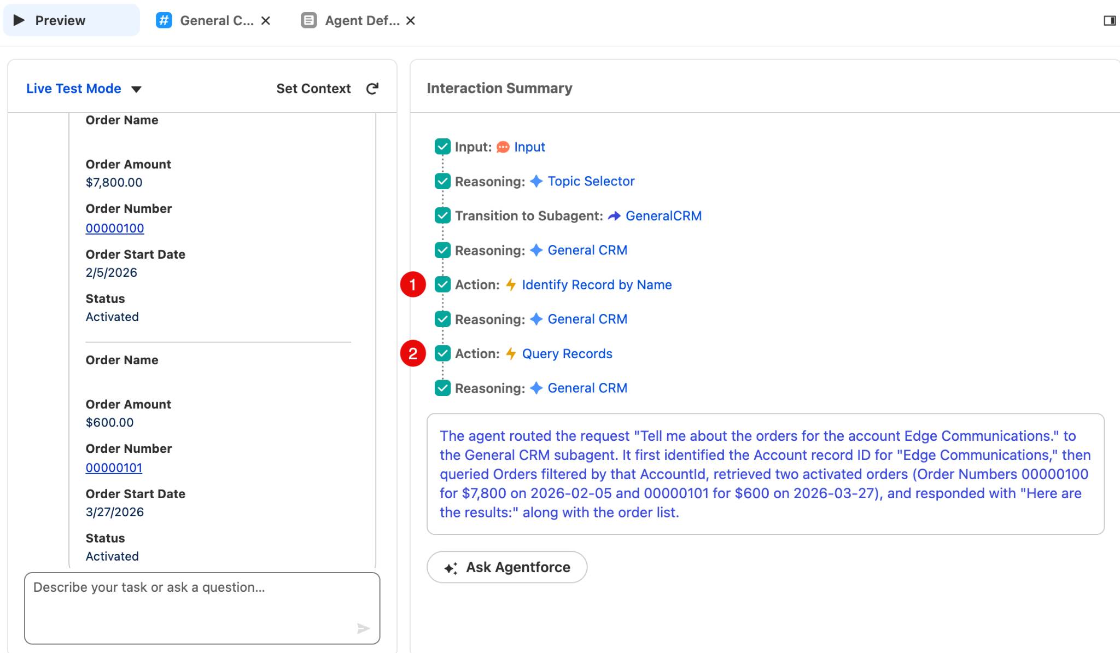
Task: Open the Live Test Mode dropdown
Action: tap(84, 89)
